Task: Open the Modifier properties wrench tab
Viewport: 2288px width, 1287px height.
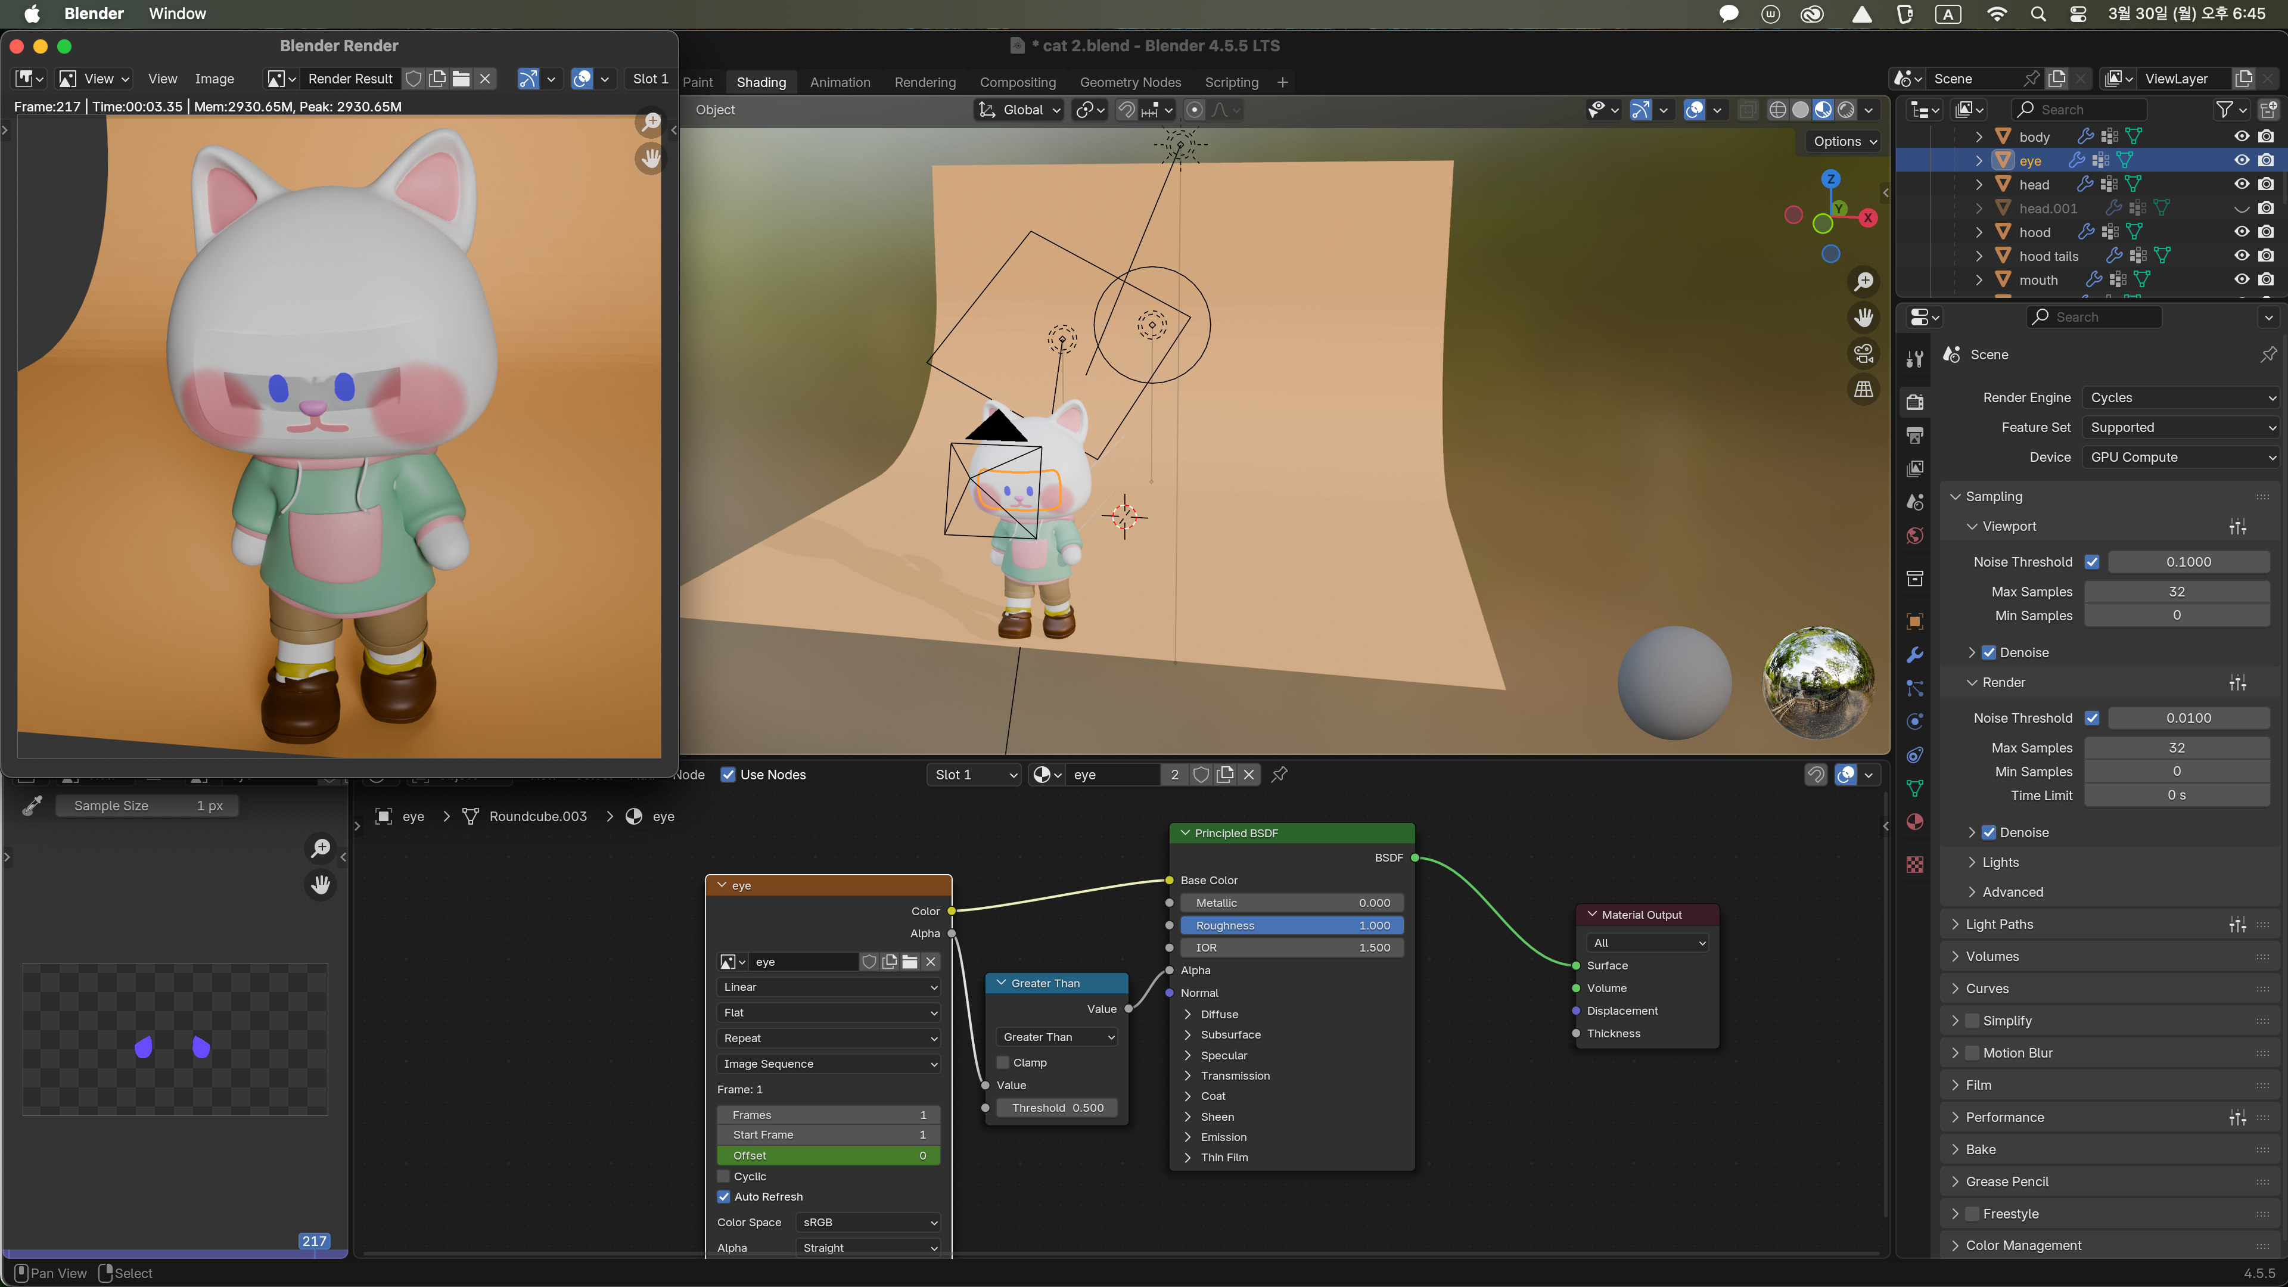Action: coord(1915,655)
